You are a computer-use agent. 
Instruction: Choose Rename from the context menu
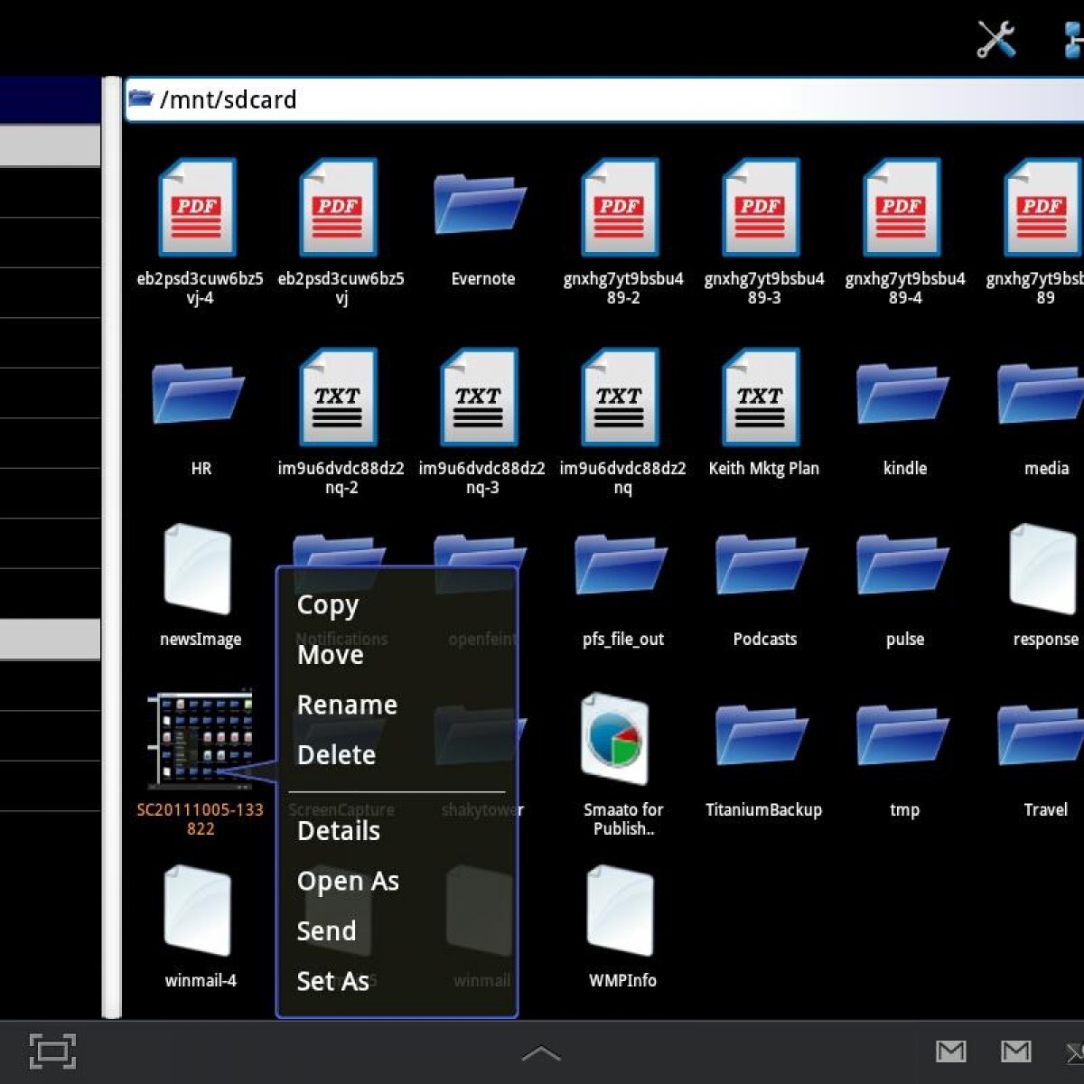click(x=347, y=705)
